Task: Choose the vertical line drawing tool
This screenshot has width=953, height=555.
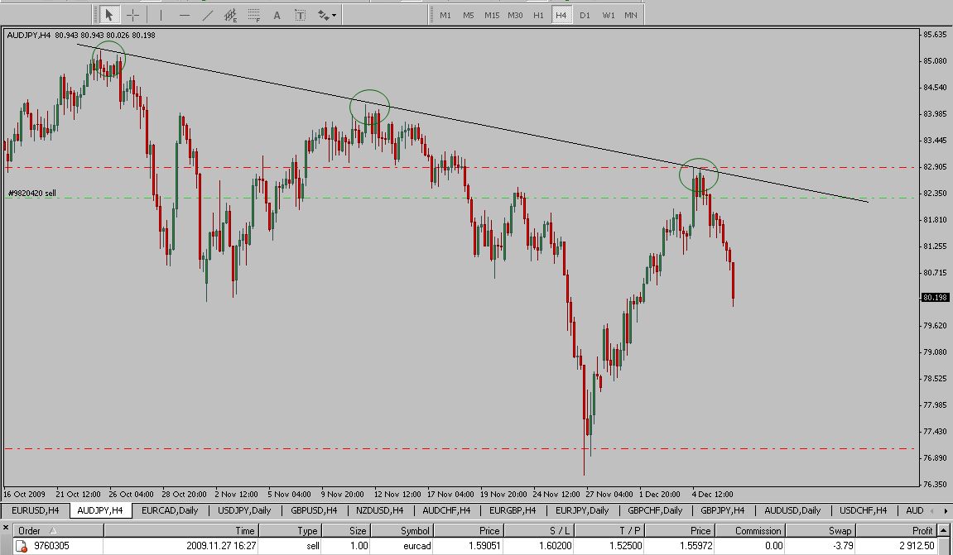Action: (x=161, y=15)
